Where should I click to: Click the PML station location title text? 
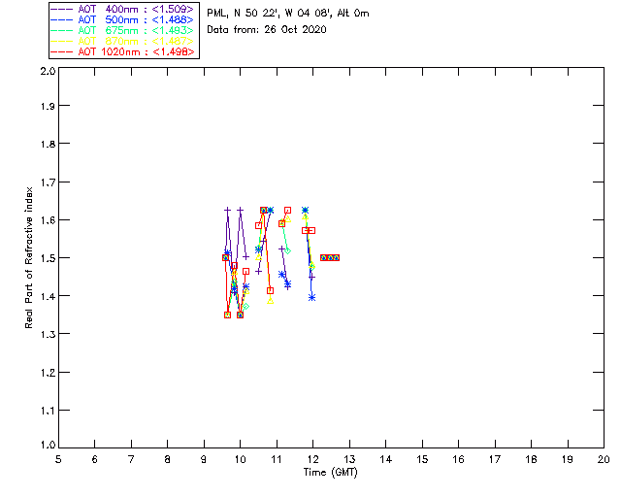pyautogui.click(x=288, y=13)
